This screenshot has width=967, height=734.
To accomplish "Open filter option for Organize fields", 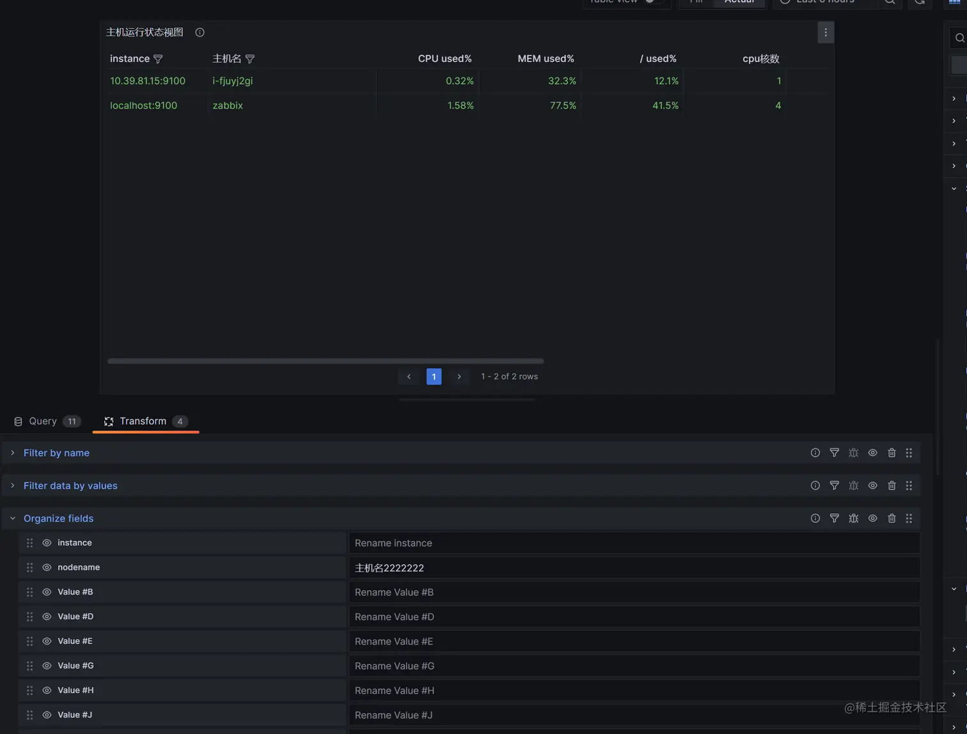I will click(834, 518).
